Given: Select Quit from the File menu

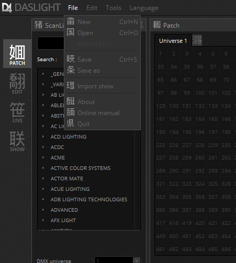Looking at the screenshot, I should [102, 123].
